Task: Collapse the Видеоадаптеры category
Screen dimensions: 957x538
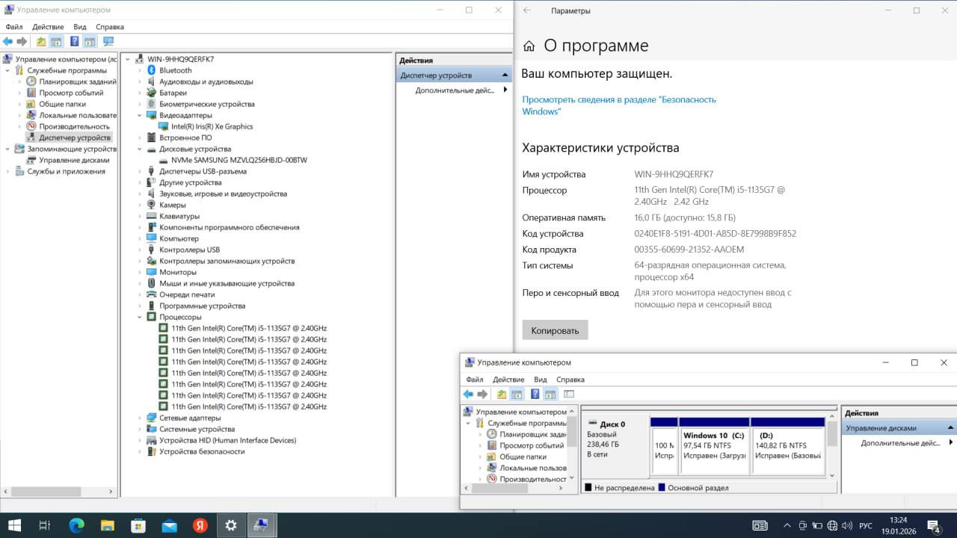Action: pyautogui.click(x=140, y=115)
